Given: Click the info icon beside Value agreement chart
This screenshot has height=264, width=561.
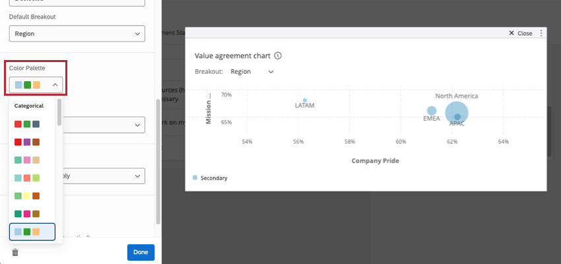Looking at the screenshot, I should point(278,56).
